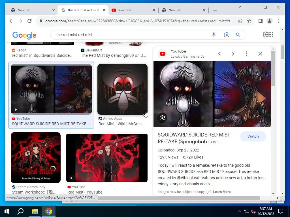Click the URL address bar
Screen dimensions: 290x217
[139, 21]
